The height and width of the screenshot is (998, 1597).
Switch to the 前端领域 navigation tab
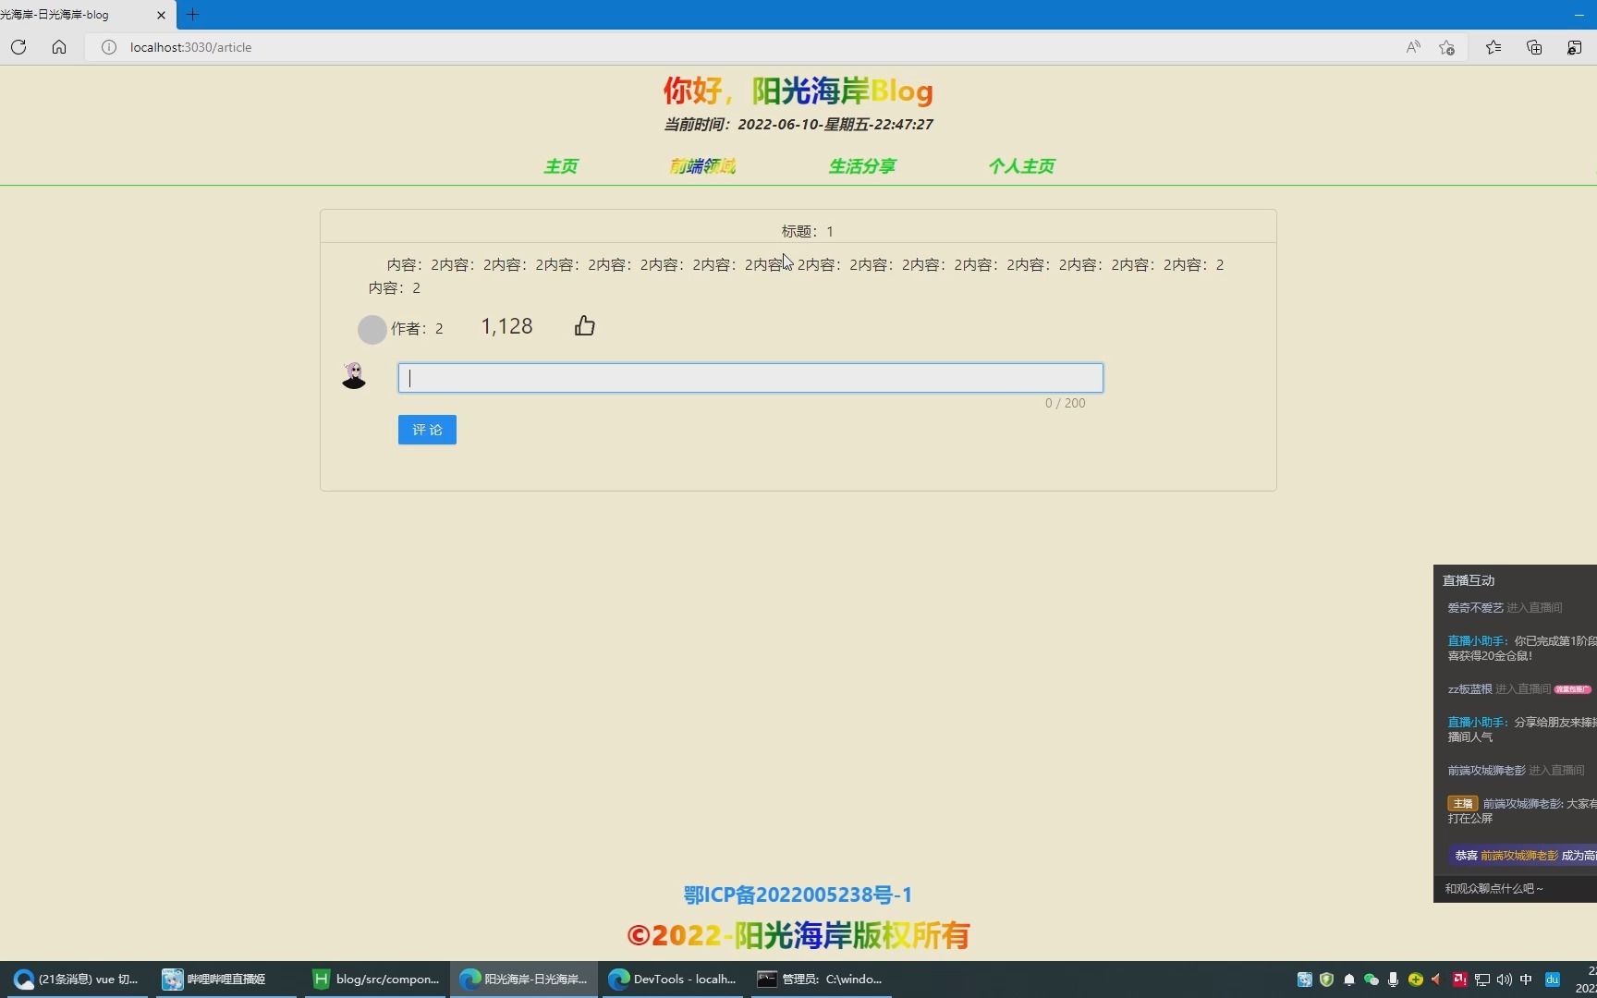click(701, 166)
